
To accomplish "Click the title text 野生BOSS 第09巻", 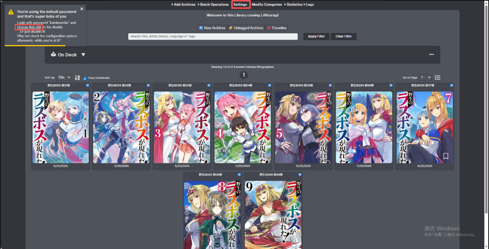I will (271, 175).
